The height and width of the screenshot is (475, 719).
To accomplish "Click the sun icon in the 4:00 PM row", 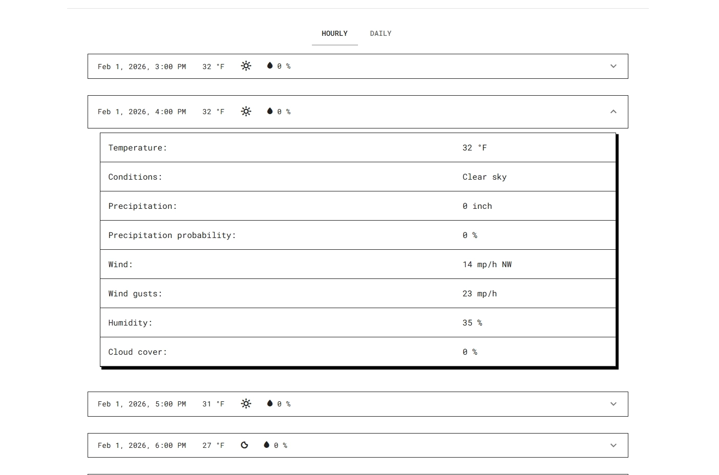I will coord(246,112).
